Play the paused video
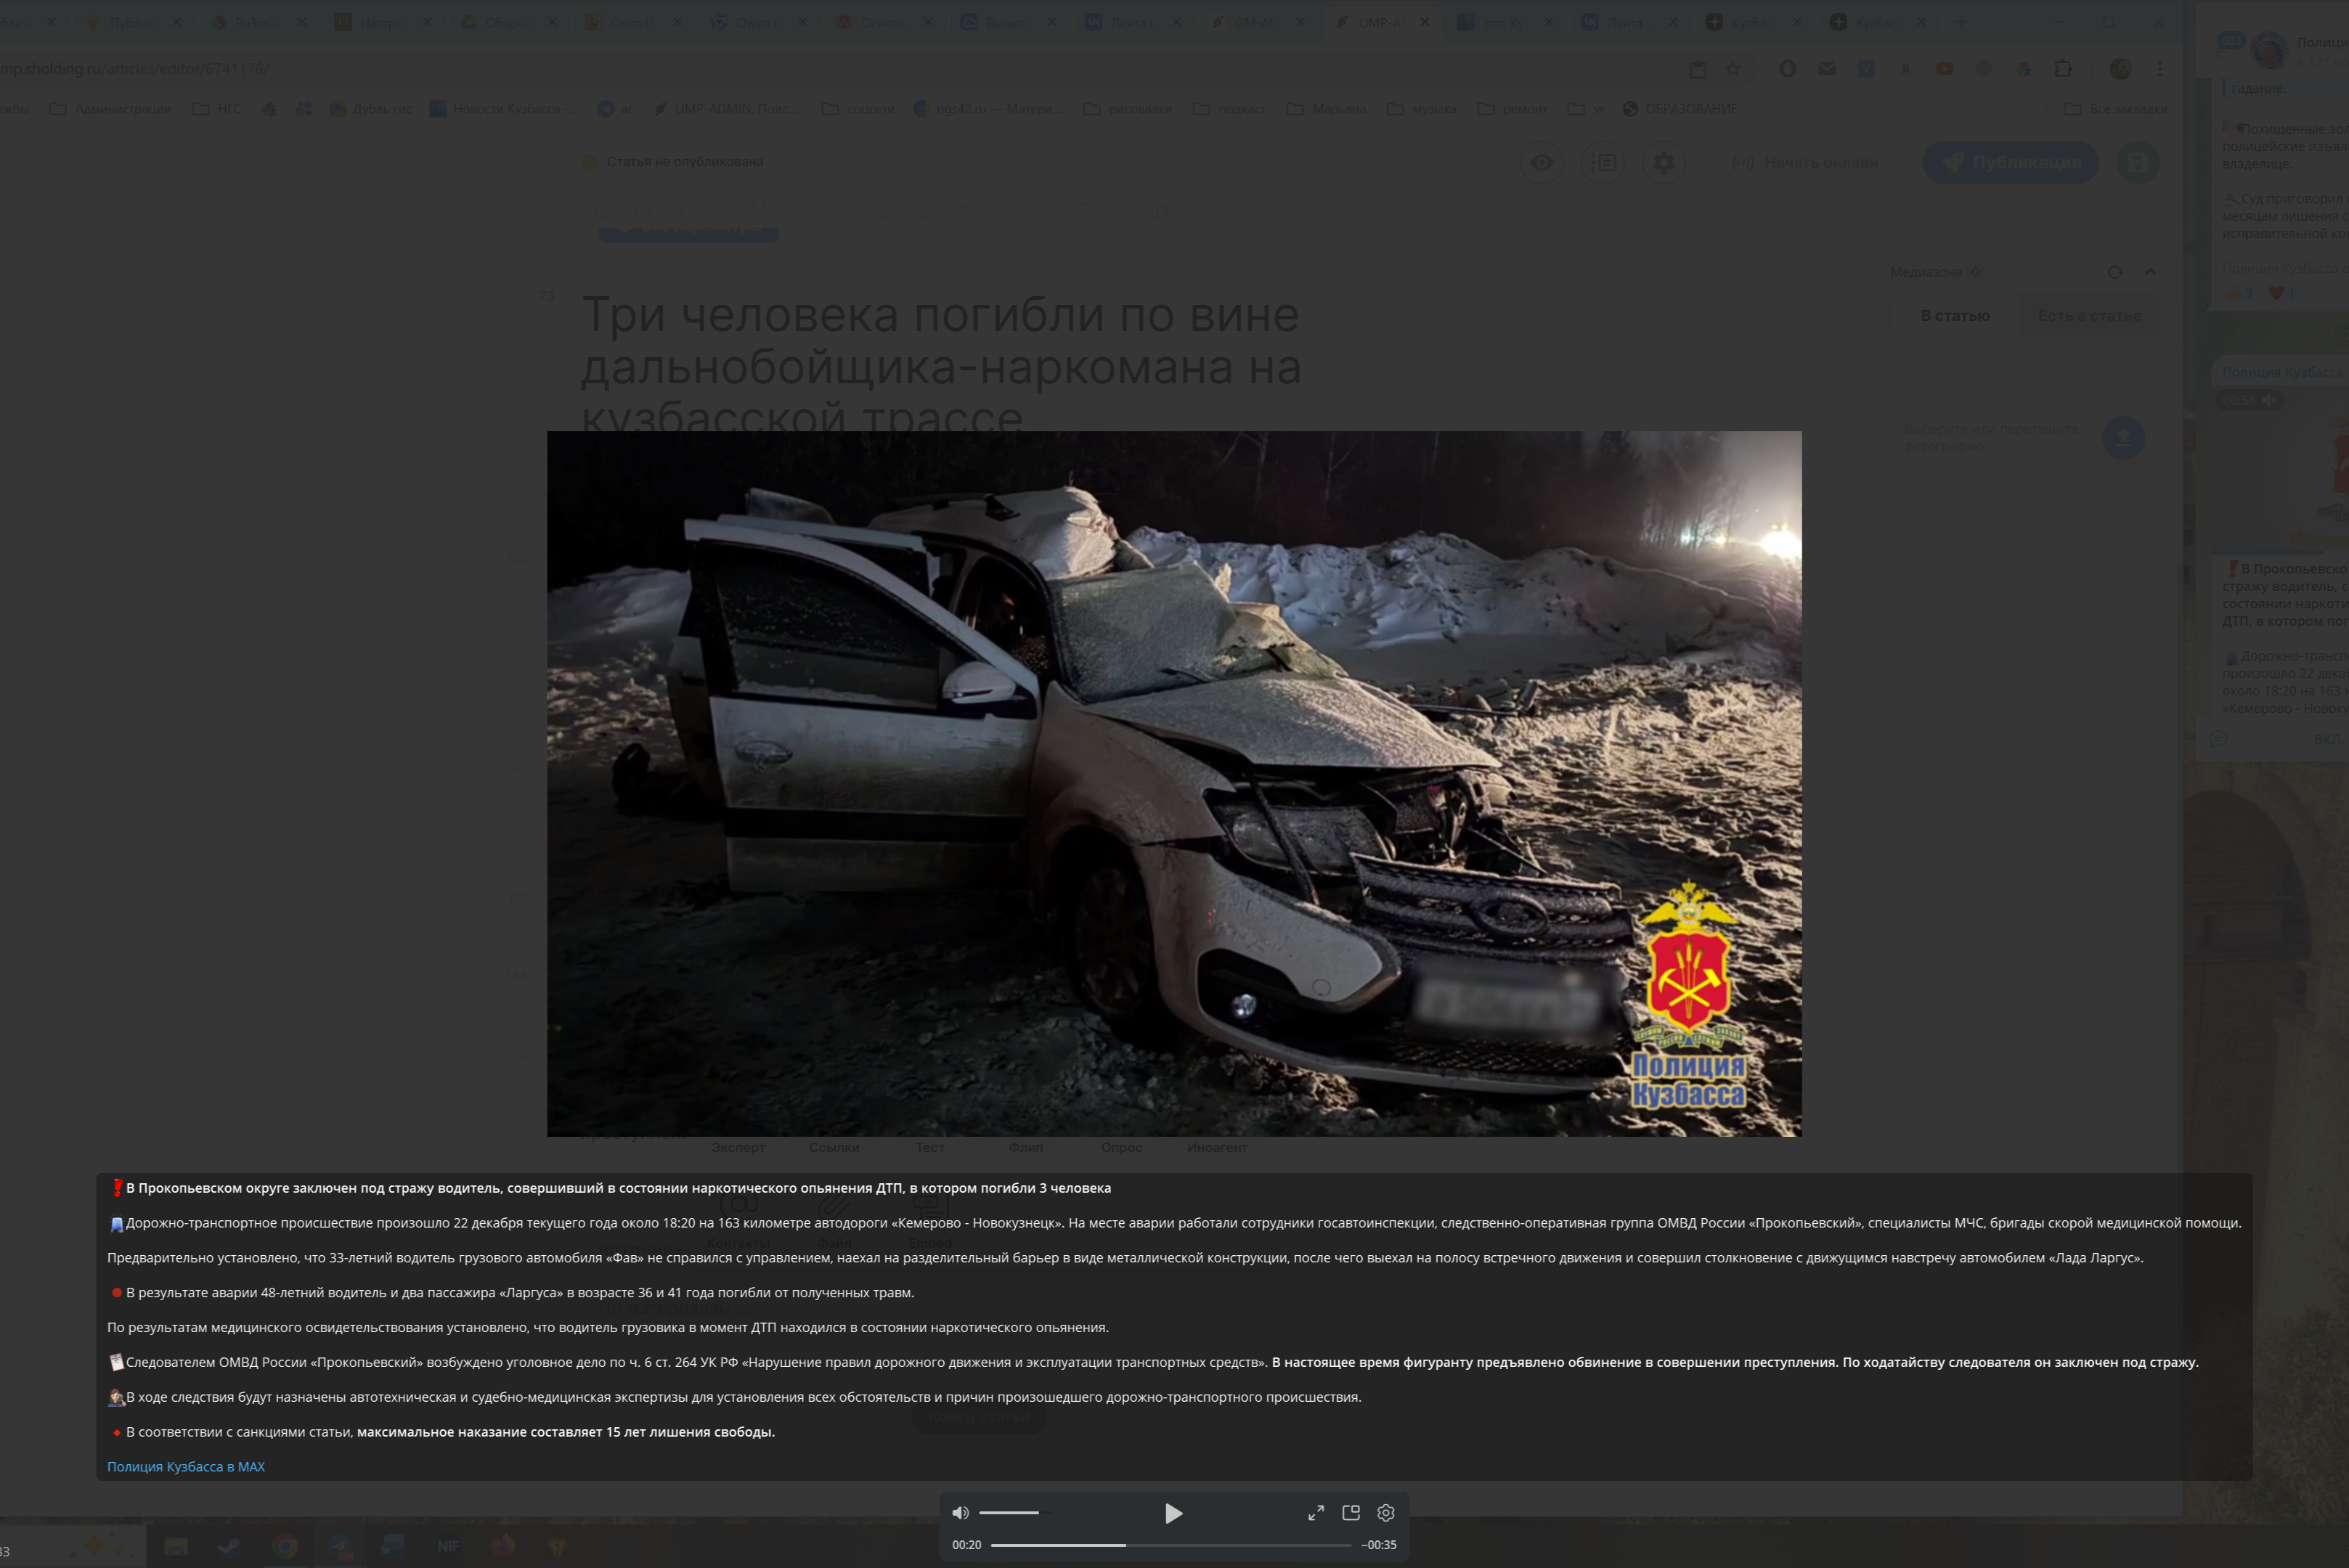 [x=1173, y=1513]
